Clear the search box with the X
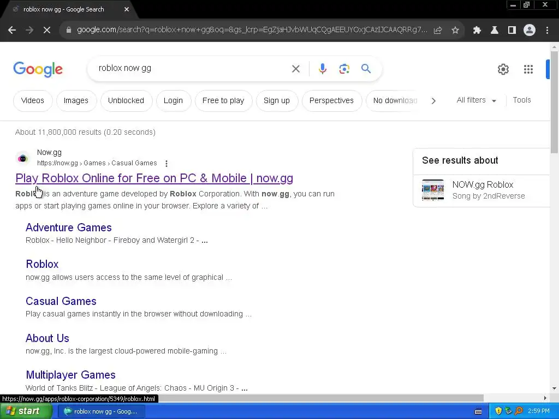Image resolution: width=559 pixels, height=419 pixels. coord(296,69)
